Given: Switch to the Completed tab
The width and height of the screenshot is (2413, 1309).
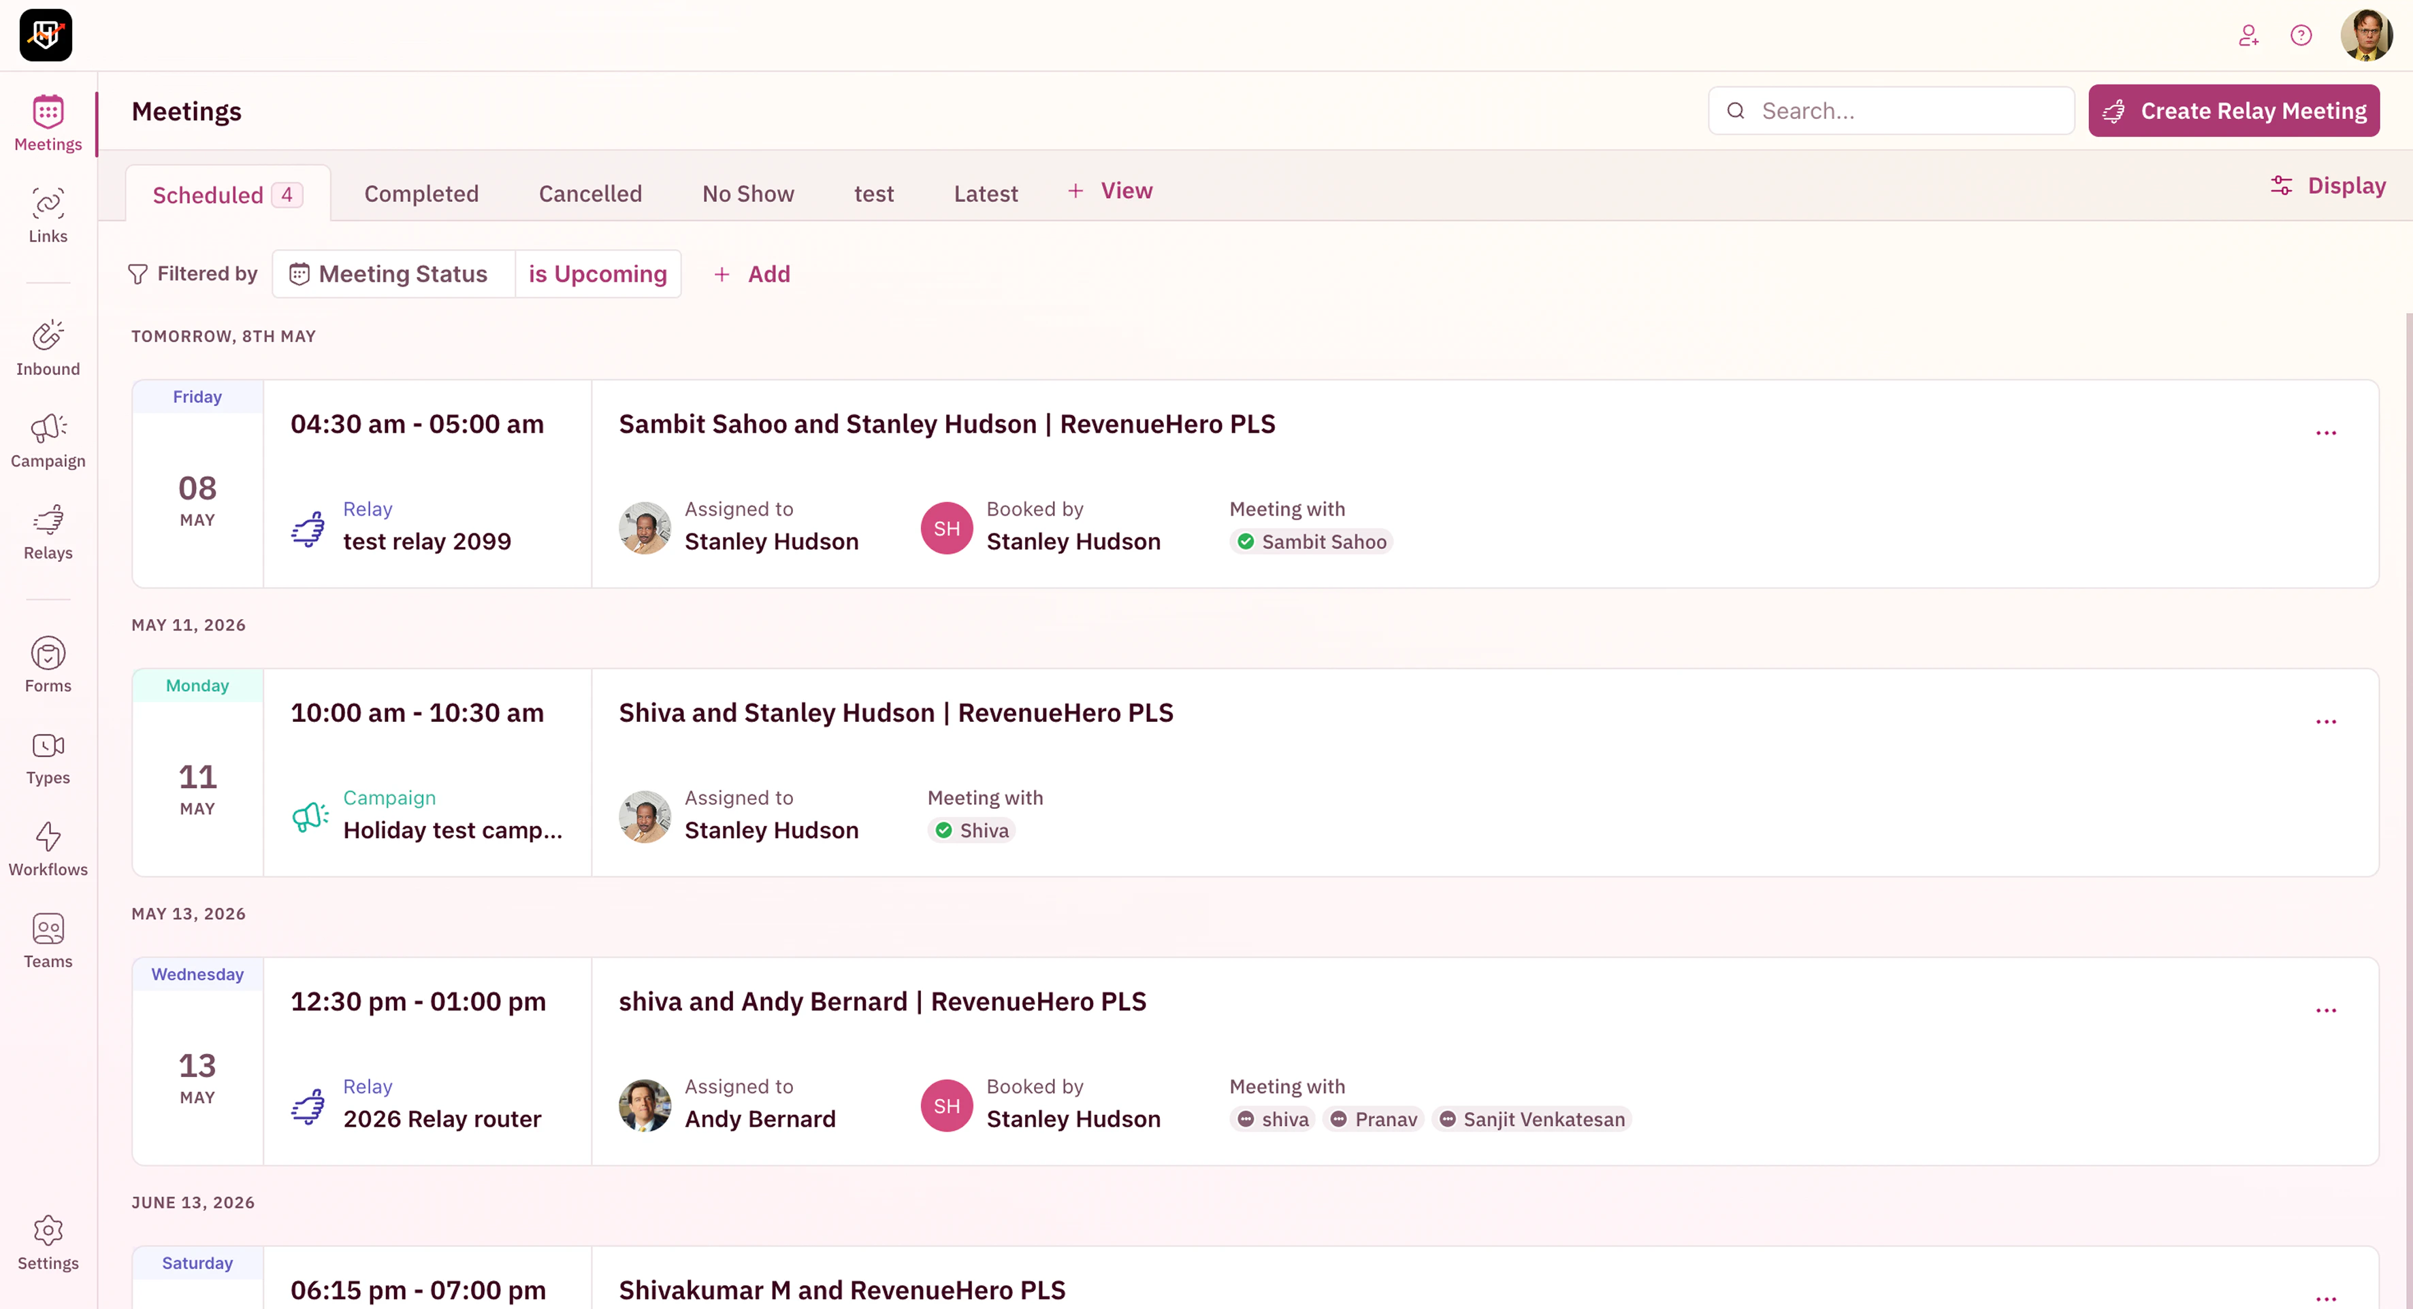Looking at the screenshot, I should (x=421, y=194).
